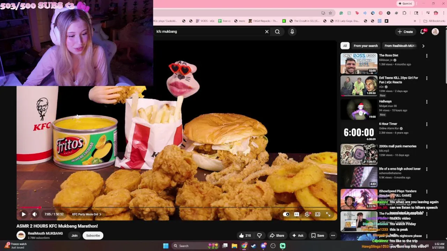Open 'FitGirl Repacks' bookmark

coord(263,21)
